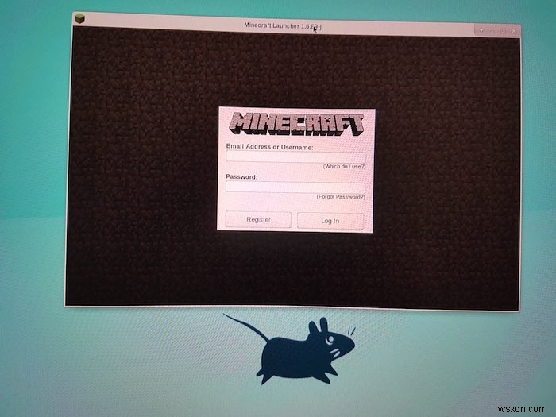The width and height of the screenshot is (556, 417).
Task: Maximize the Minecraft Launcher window
Action: [x=503, y=31]
